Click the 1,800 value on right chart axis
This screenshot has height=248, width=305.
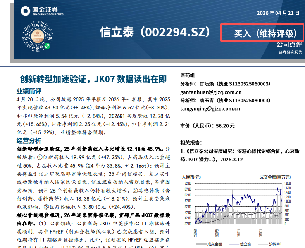tap(288, 183)
